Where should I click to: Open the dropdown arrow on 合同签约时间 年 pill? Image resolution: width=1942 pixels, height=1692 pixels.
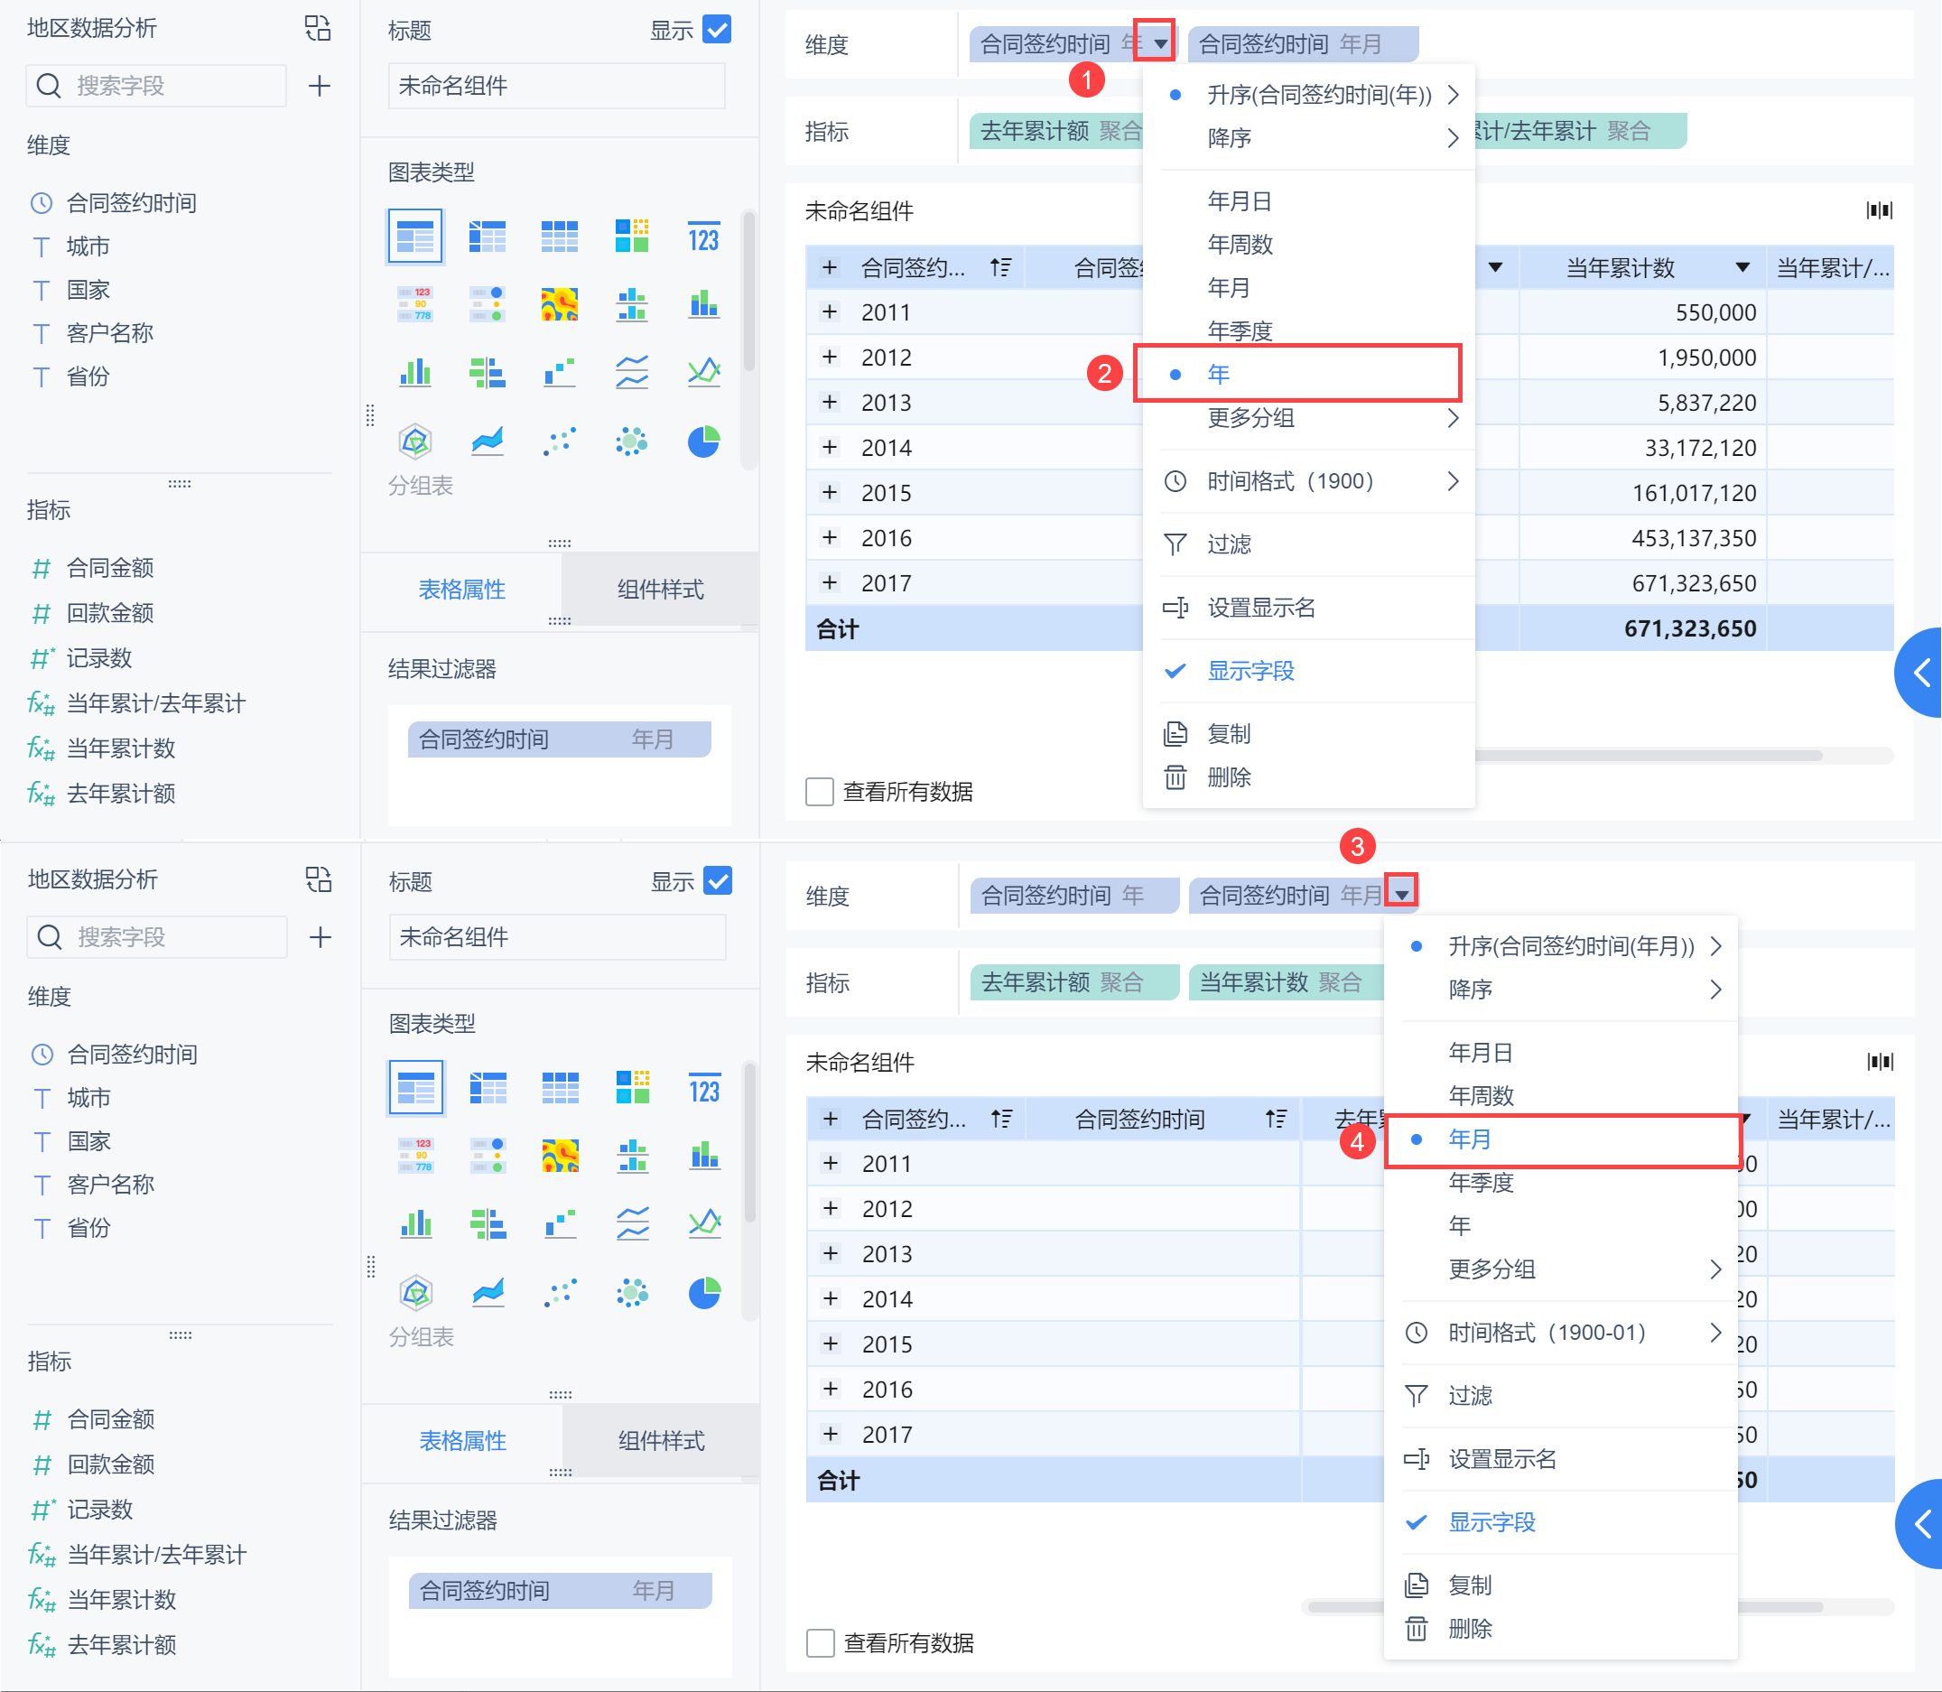click(x=1160, y=43)
